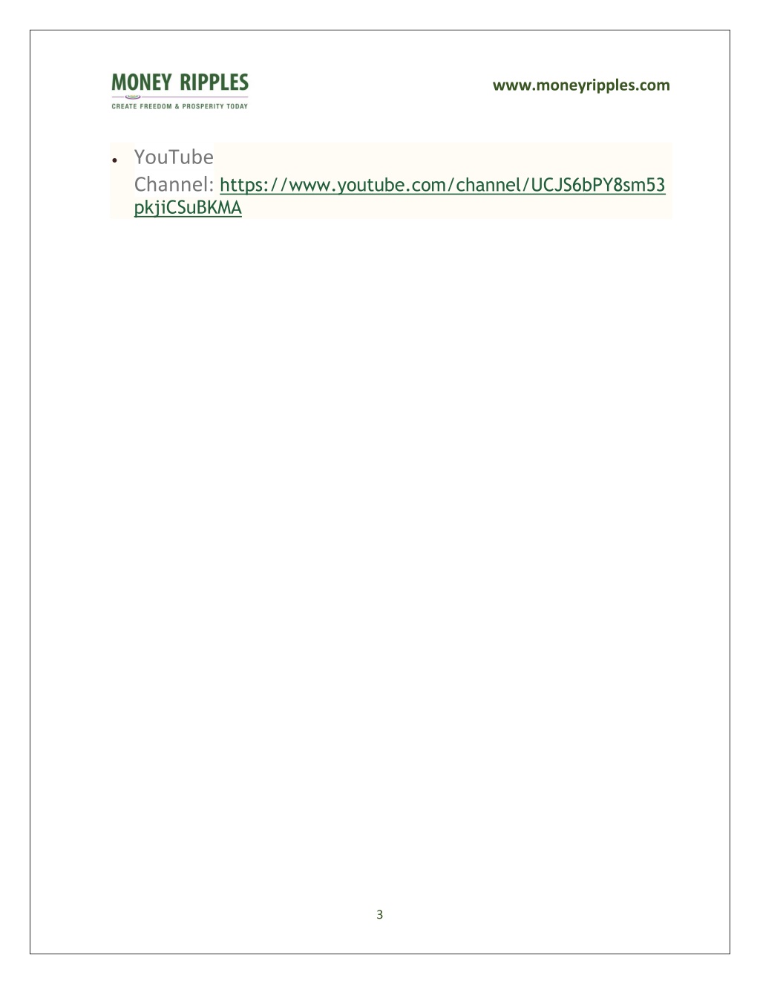Viewport: 760px width, 984px height.
Task: Click the word PROSPERITY in the tagline
Action: point(202,106)
